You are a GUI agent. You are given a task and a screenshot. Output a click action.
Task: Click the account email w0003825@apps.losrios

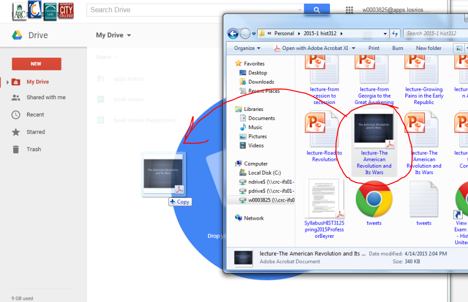[x=396, y=10]
